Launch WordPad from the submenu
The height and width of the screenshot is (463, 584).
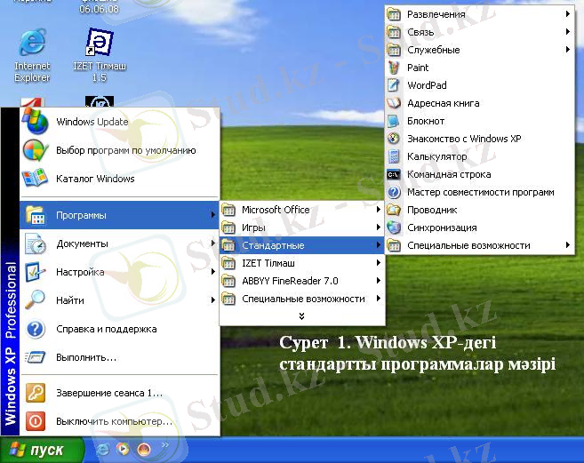(x=426, y=85)
